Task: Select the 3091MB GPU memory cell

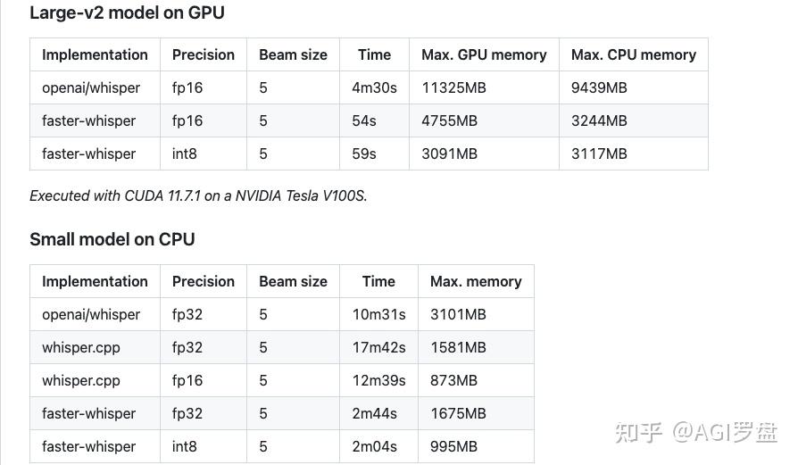Action: 449,154
